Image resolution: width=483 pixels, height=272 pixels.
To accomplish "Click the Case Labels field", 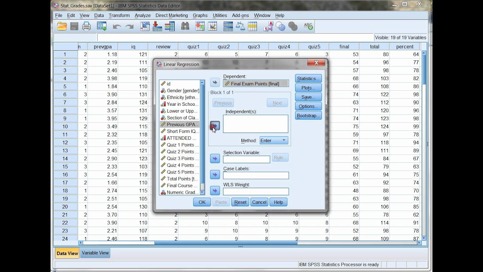I will click(x=256, y=175).
